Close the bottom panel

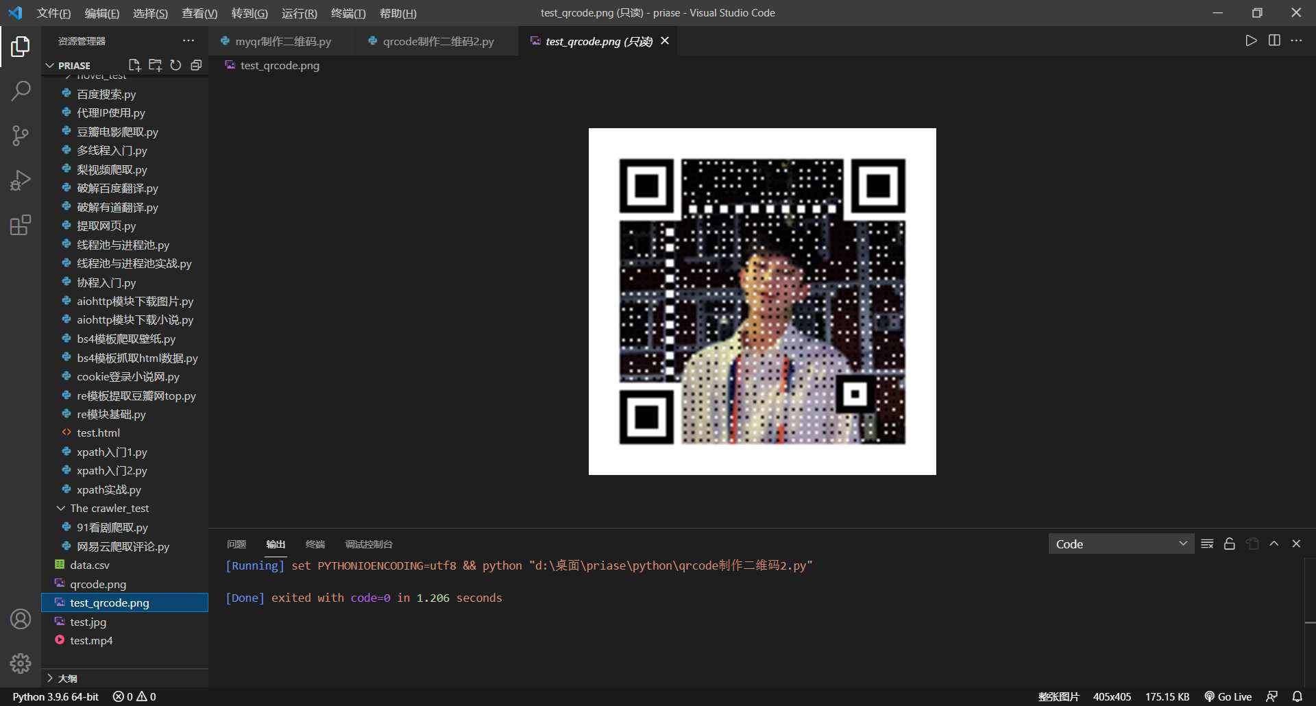[1296, 544]
